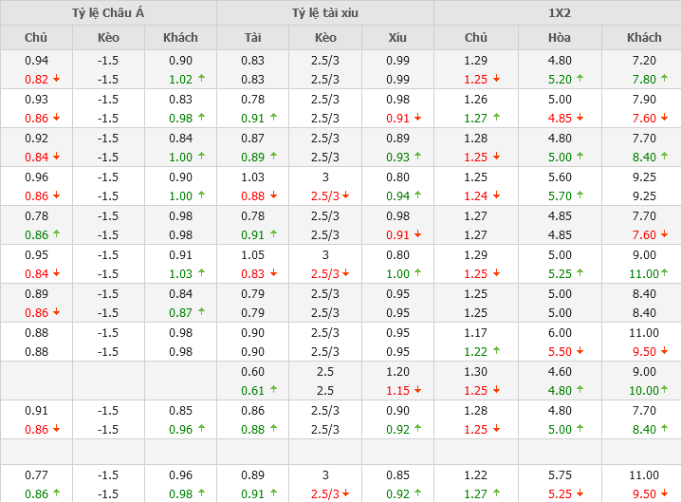Click the Xiu column header
This screenshot has height=502, width=681.
(397, 38)
